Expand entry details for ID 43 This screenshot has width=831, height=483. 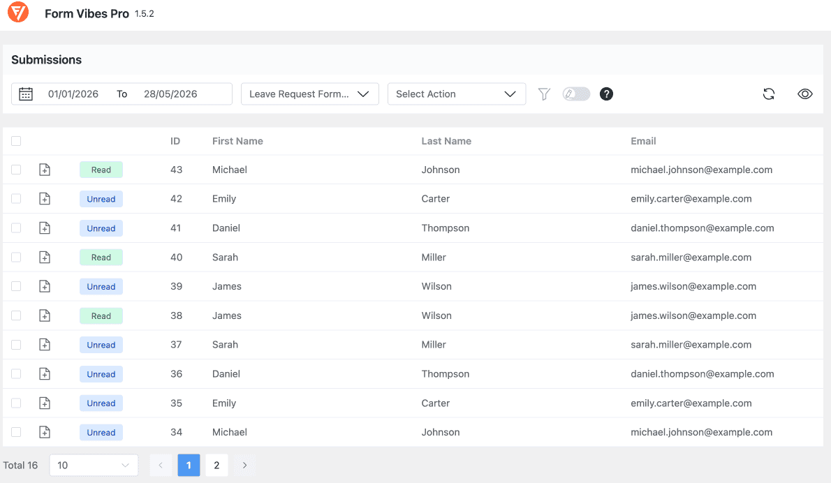coord(45,170)
